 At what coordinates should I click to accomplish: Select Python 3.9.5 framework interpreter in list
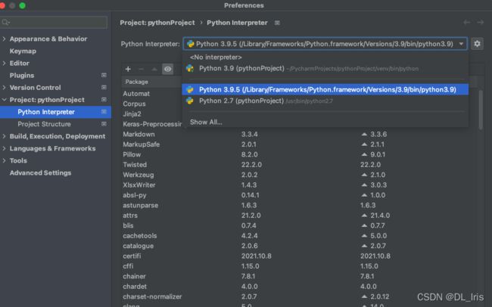(x=325, y=89)
